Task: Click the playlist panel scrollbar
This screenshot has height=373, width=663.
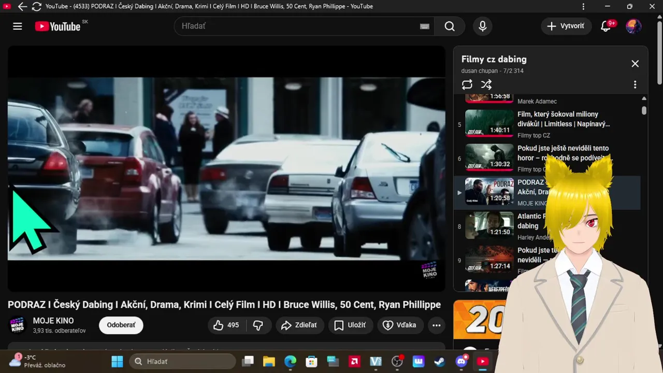Action: point(644,110)
